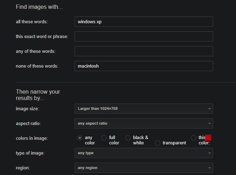Screen dimensions: 236x175
Task: Click the aspect ratio dropdown arrow
Action: click(x=209, y=124)
